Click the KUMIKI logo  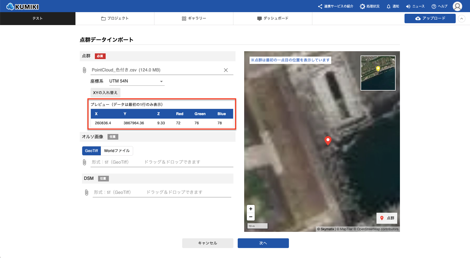[23, 6]
